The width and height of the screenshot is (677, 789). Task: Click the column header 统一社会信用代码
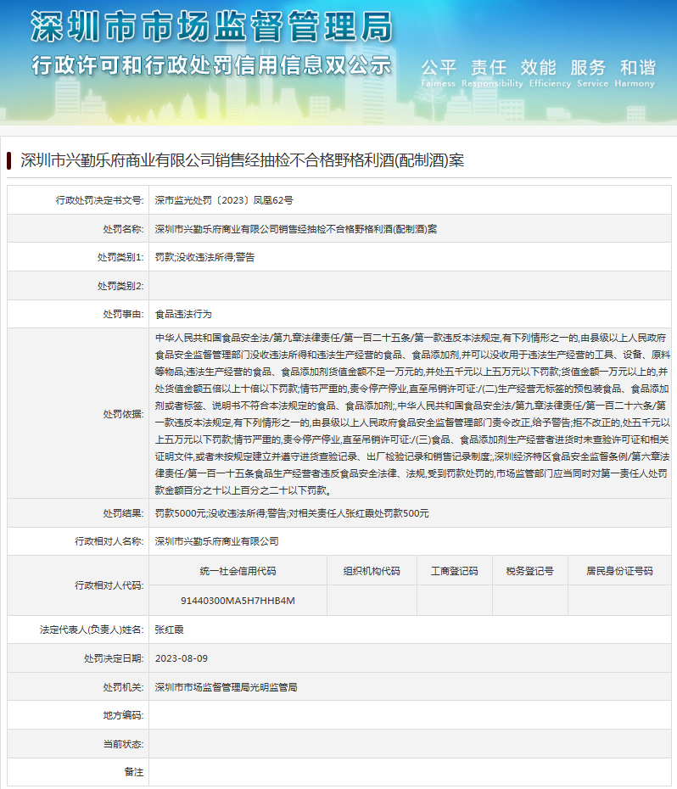tap(238, 571)
